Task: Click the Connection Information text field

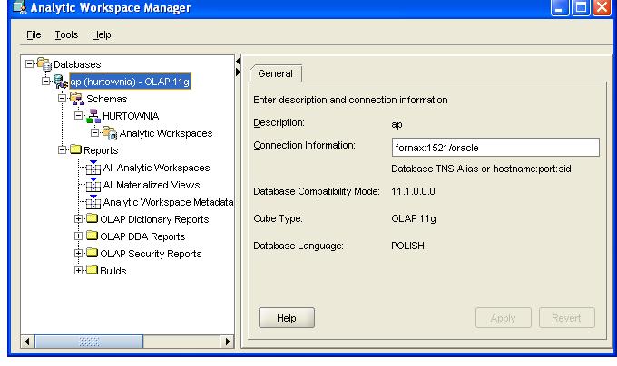Action: point(495,148)
